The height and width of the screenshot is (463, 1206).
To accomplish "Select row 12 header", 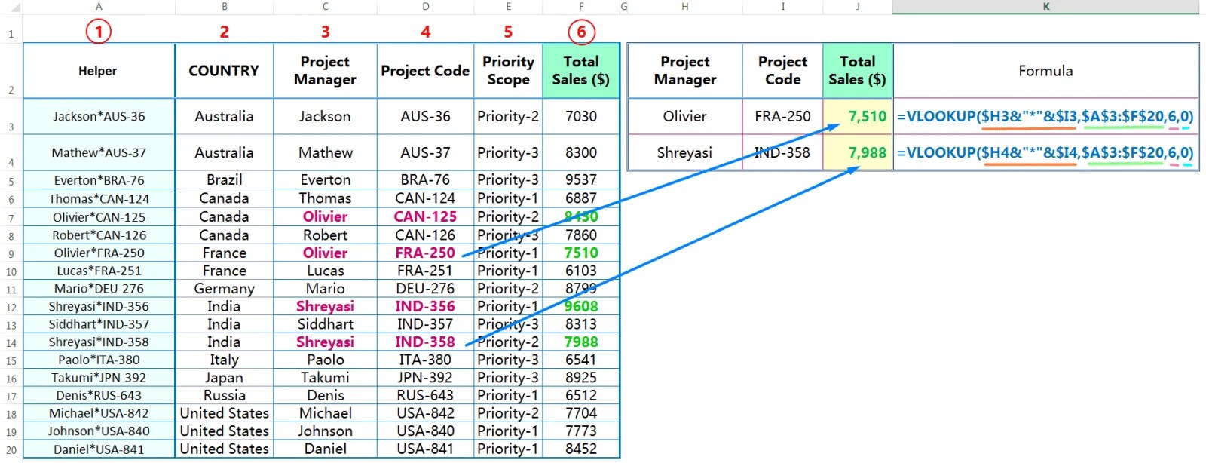I will point(11,307).
